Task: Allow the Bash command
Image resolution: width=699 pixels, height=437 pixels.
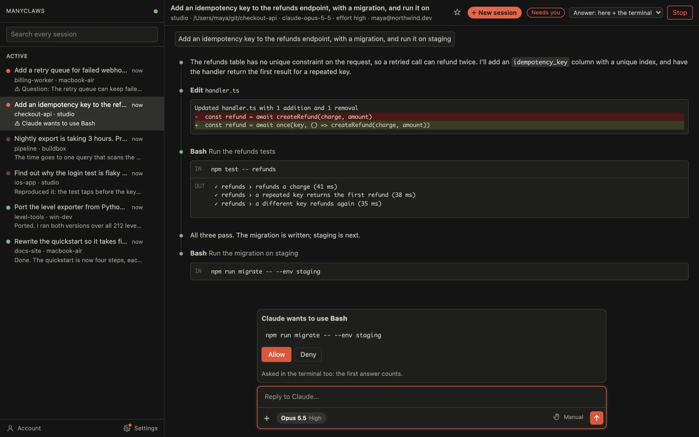Action: click(276, 354)
